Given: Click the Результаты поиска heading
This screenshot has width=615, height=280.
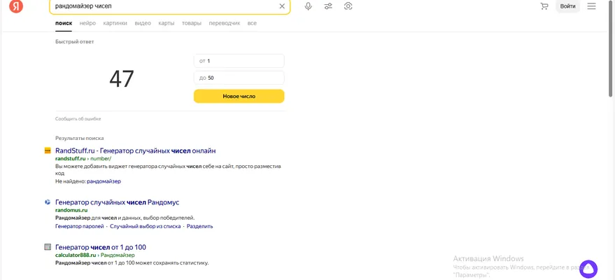Looking at the screenshot, I should (79, 138).
